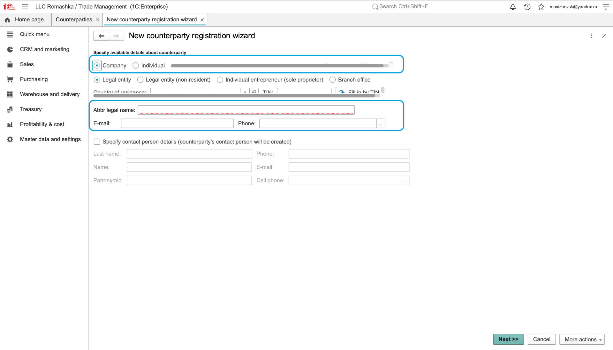The width and height of the screenshot is (613, 350).
Task: Click the Next >> button
Action: coord(508,339)
